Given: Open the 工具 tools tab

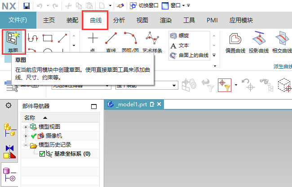Looking at the screenshot, I should (189, 20).
